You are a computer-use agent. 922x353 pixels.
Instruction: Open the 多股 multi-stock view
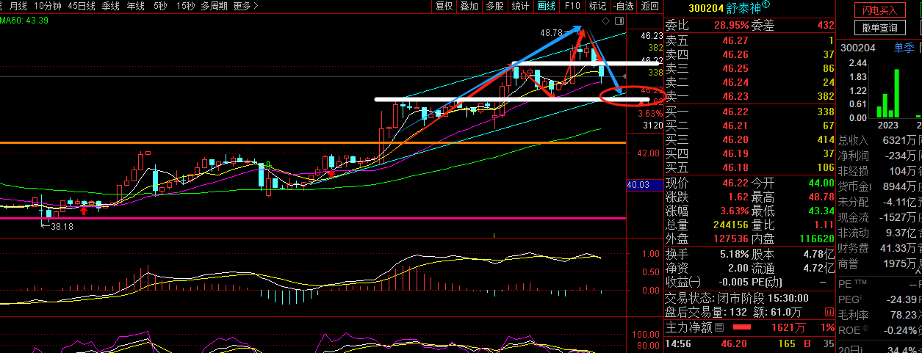tap(494, 6)
